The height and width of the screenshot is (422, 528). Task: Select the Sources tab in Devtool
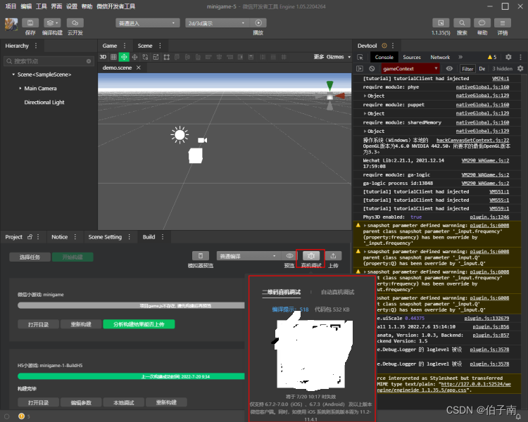pos(412,57)
